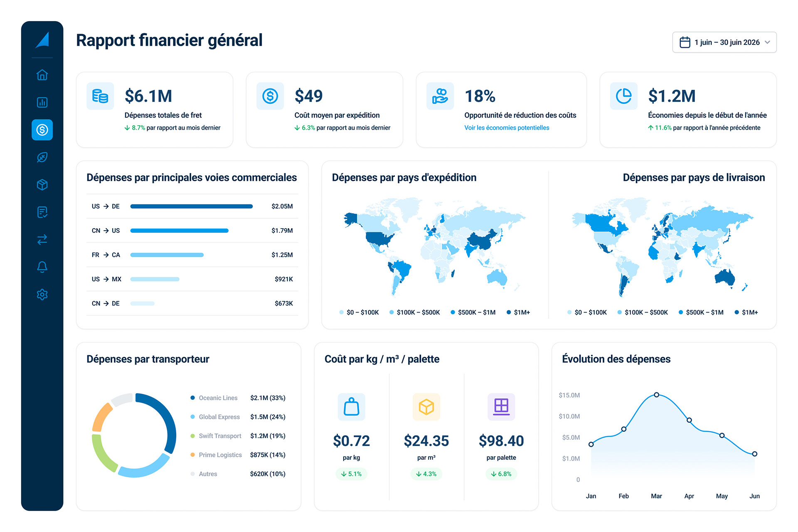Select the US → DE trade lane row
798x532 pixels.
point(192,206)
